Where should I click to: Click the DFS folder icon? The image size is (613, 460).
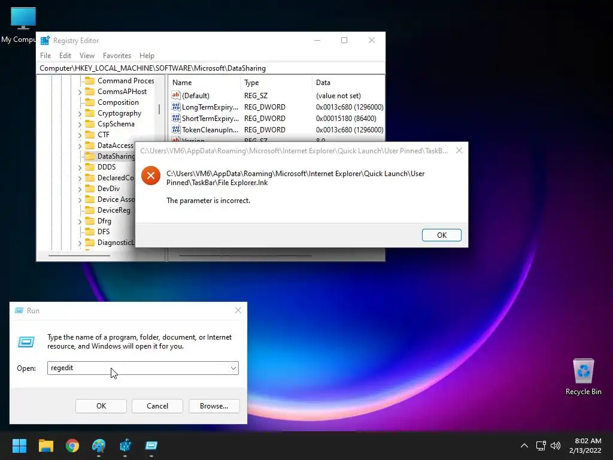click(x=90, y=232)
